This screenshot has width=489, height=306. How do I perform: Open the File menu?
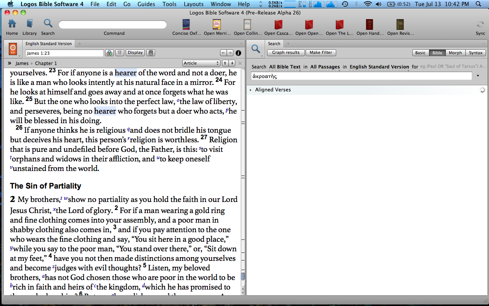pyautogui.click(x=95, y=4)
